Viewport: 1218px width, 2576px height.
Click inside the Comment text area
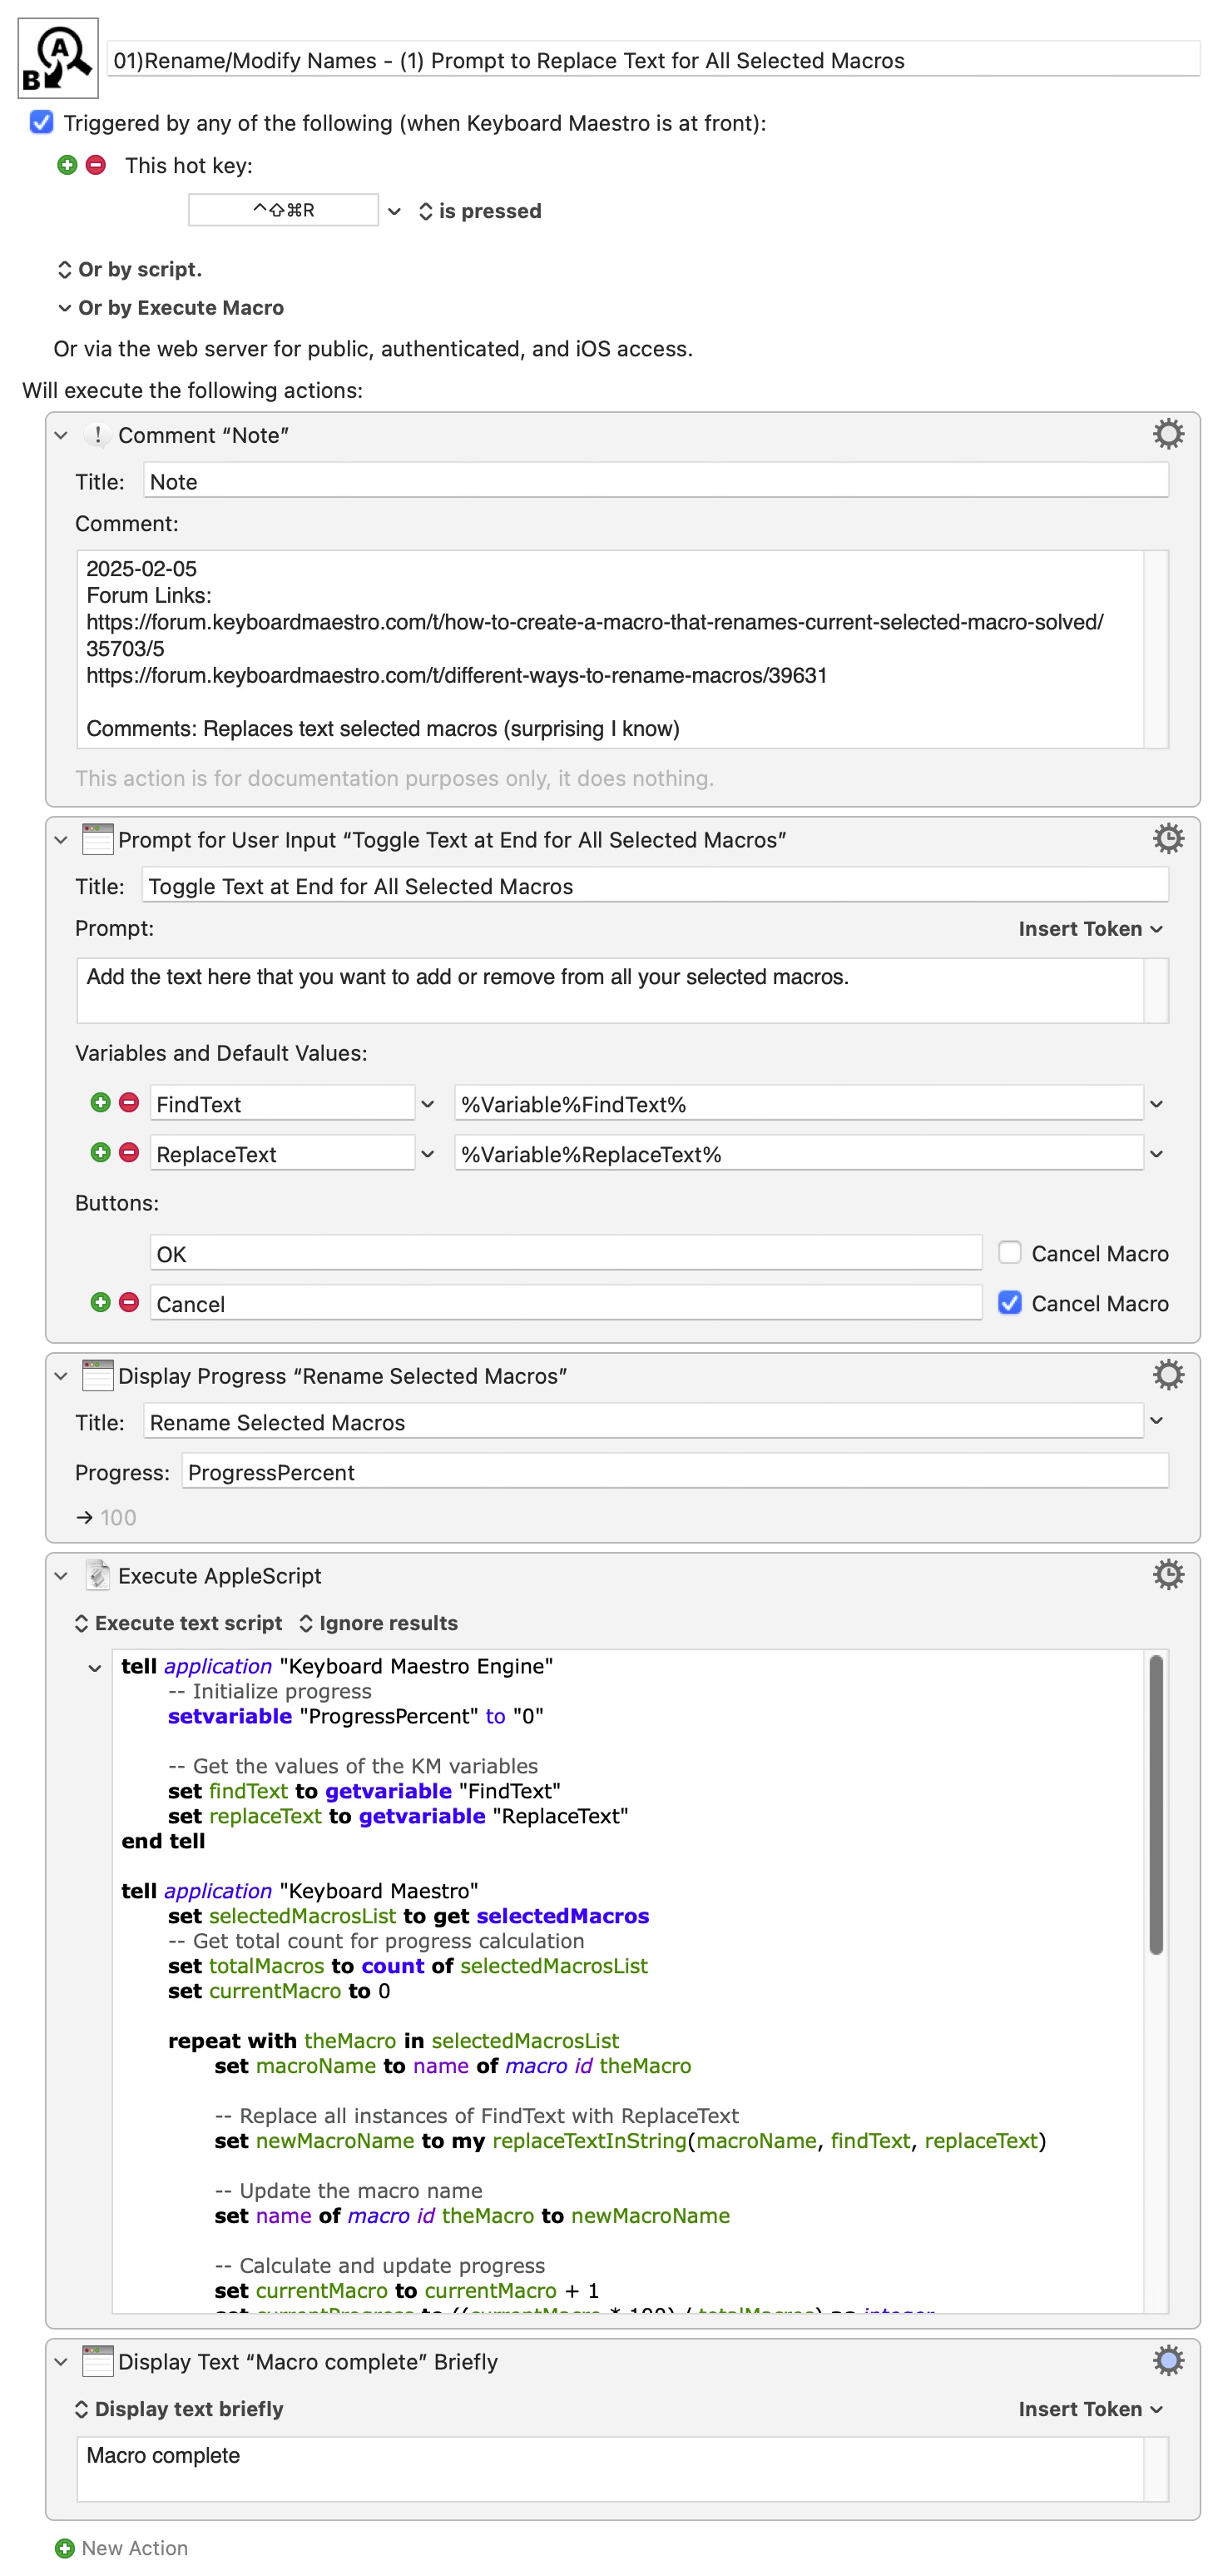tap(610, 648)
